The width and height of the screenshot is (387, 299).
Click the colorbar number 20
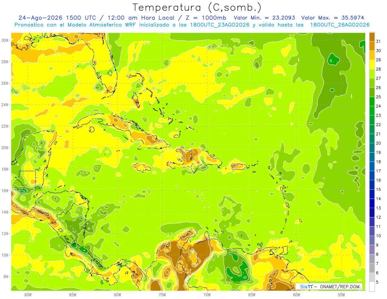379,143
